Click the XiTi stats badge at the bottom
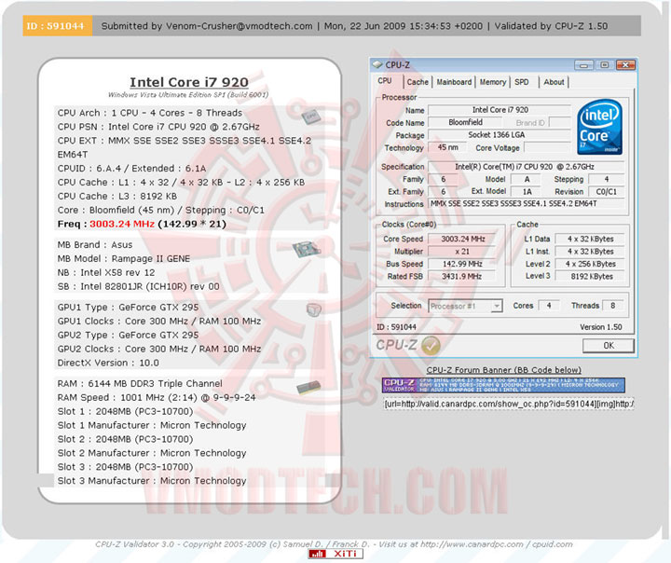671x563 pixels. [335, 554]
